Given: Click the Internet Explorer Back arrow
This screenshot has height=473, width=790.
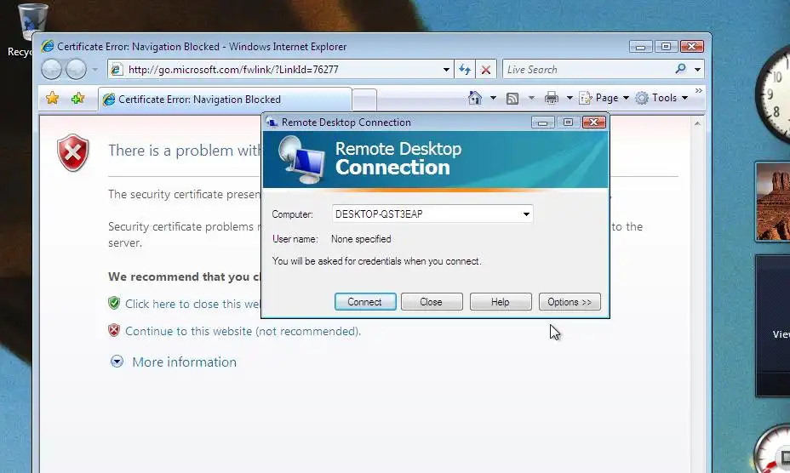Looking at the screenshot, I should (x=51, y=70).
